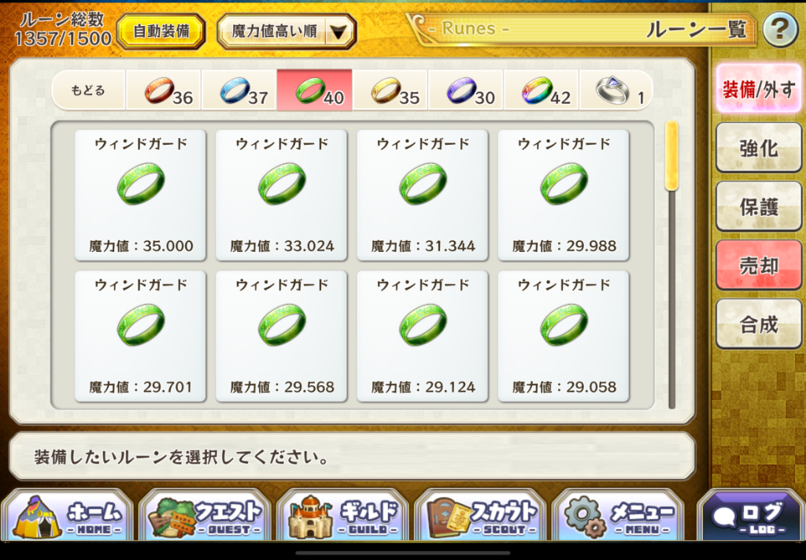Select the rainbow rune ring filter
Image resolution: width=806 pixels, height=560 pixels.
542,91
